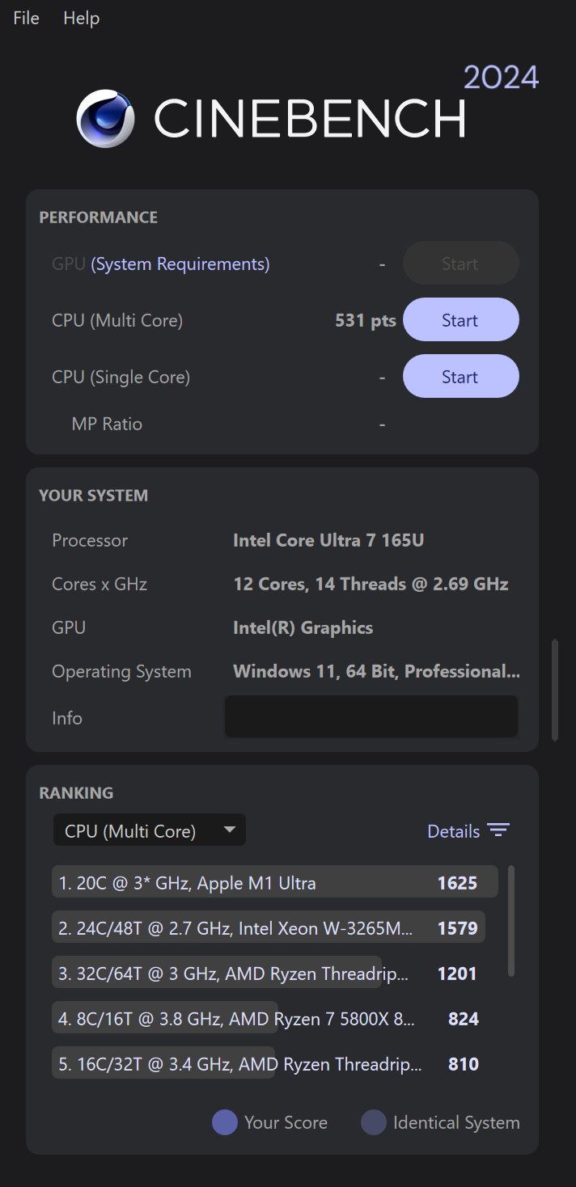
Task: Click the Your Score legend circle
Action: click(x=224, y=1122)
